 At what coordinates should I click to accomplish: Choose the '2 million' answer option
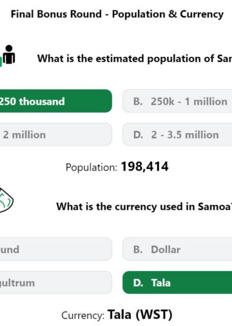click(x=55, y=135)
